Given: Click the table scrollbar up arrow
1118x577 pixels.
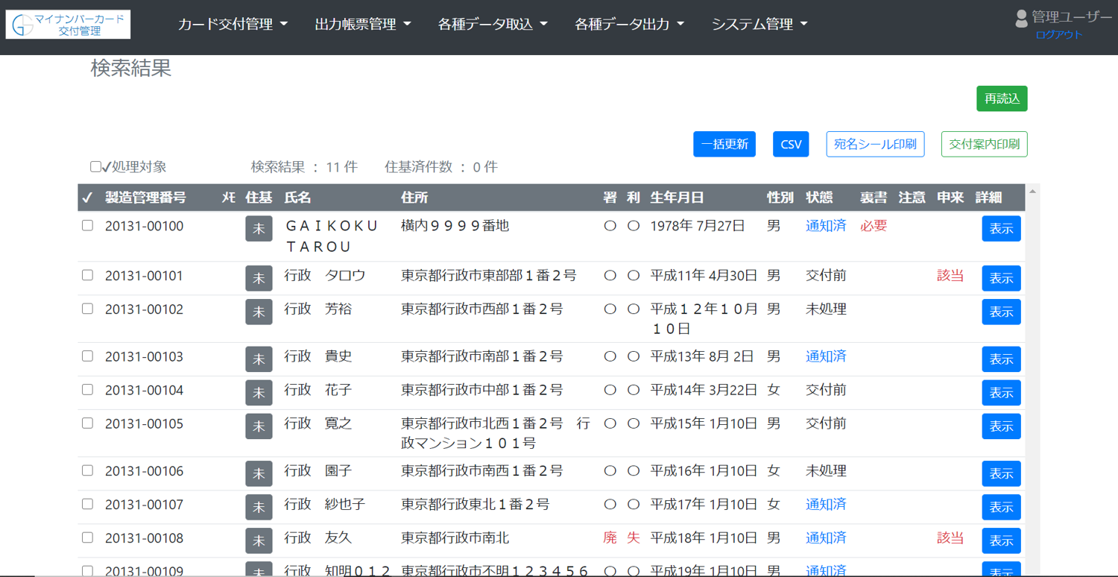Looking at the screenshot, I should click(x=1032, y=192).
